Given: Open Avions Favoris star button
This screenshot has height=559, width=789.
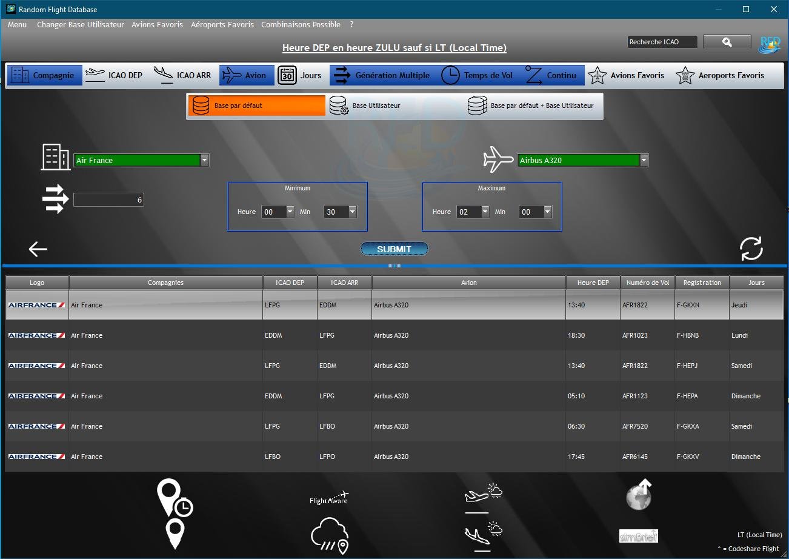Looking at the screenshot, I should click(627, 75).
